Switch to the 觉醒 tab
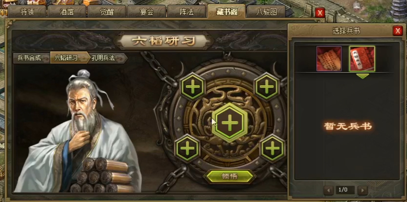The height and width of the screenshot is (202, 407). coord(107,12)
